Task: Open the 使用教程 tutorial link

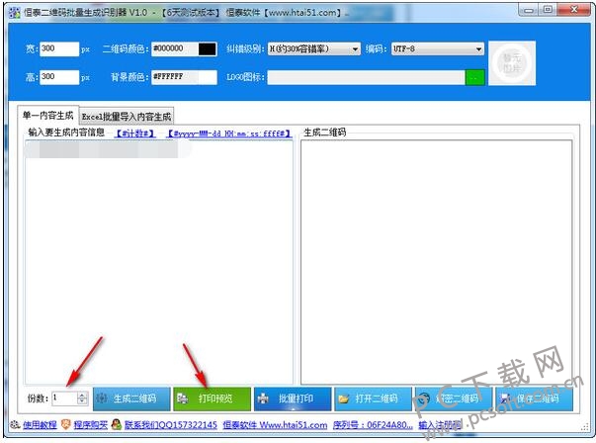Action: (40, 425)
